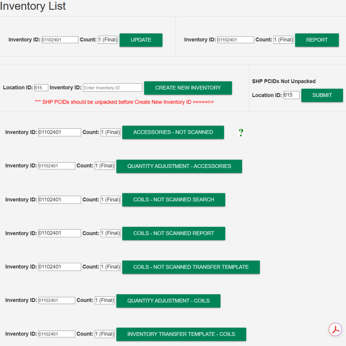Select the Count dropdown beside REPORT
This screenshot has height=346, width=346.
(283, 40)
